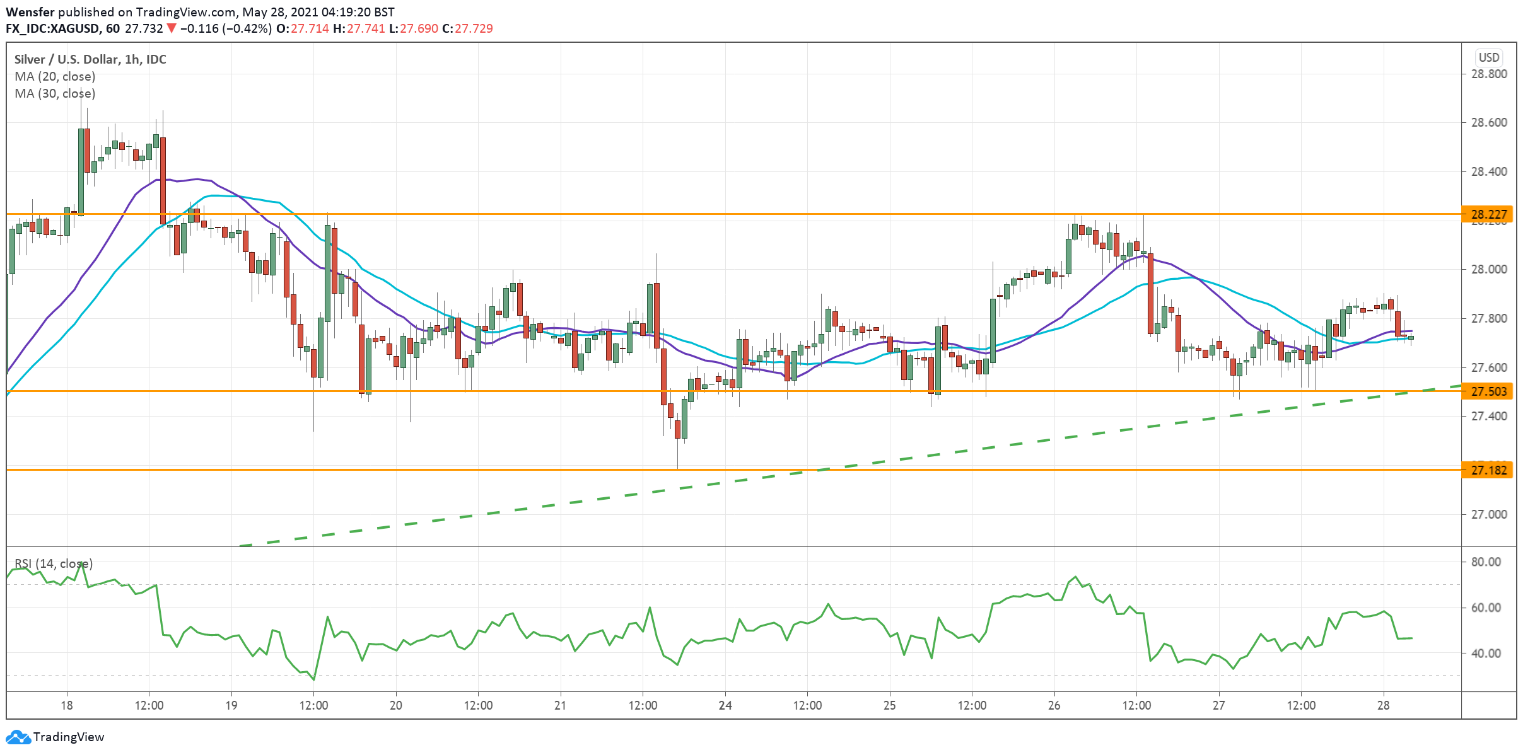Select the 27.182 orange price label
1523x755 pixels.
pos(1488,470)
